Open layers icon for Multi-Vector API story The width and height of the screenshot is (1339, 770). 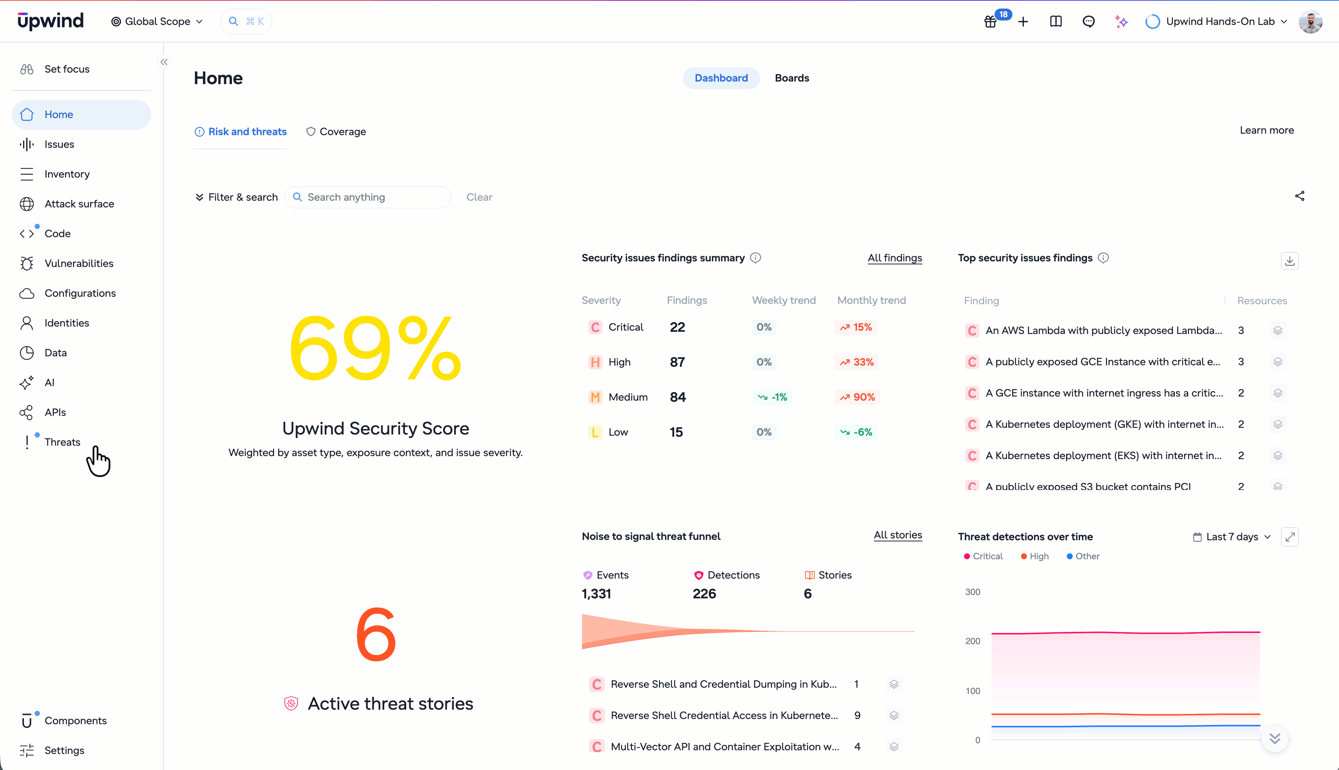(894, 747)
